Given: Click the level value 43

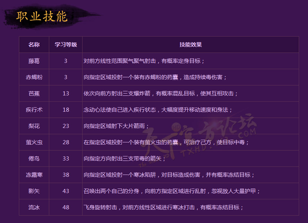Looking at the screenshot, I should coord(66,191).
